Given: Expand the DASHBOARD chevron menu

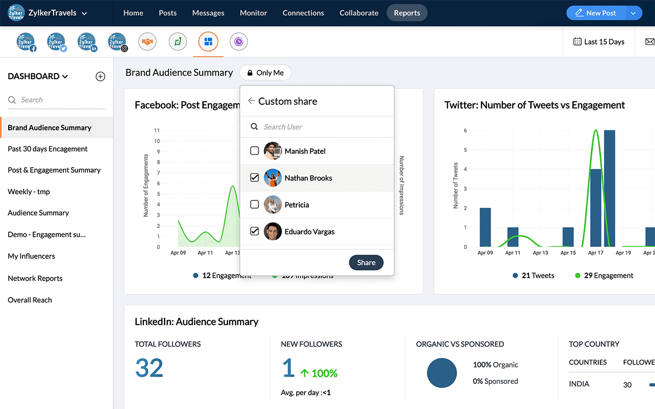Looking at the screenshot, I should click(x=65, y=77).
